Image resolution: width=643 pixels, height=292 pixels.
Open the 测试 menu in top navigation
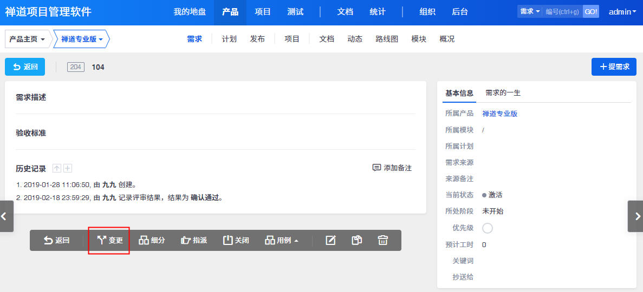point(295,12)
